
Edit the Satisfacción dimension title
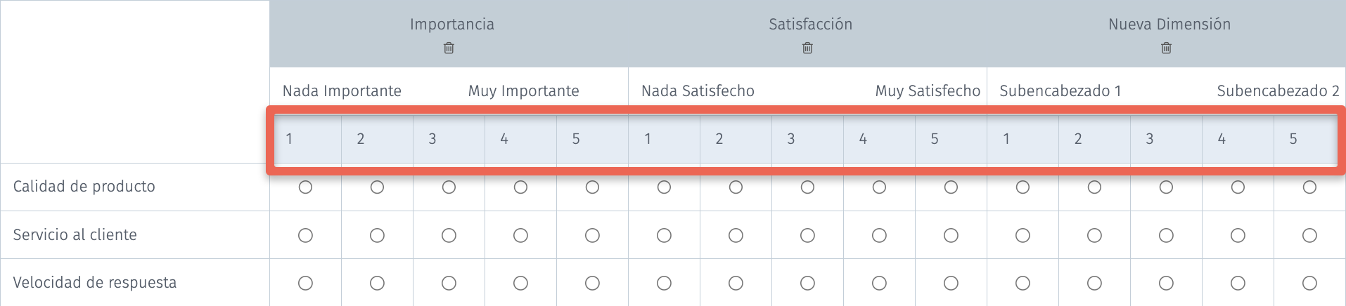point(810,25)
